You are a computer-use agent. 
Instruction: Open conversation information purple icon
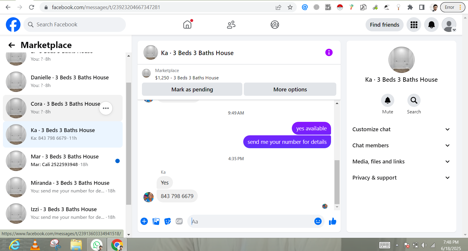(329, 52)
